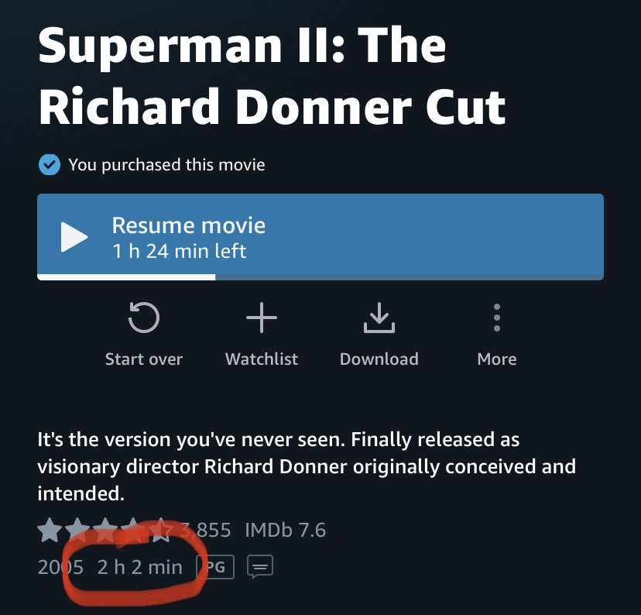The width and height of the screenshot is (641, 615).
Task: Click the "Start over" text label
Action: click(144, 359)
